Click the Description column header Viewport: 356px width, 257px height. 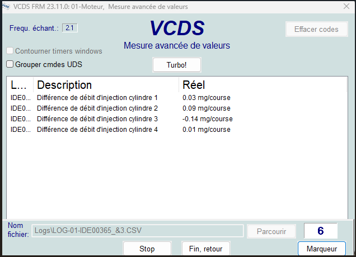[106, 85]
